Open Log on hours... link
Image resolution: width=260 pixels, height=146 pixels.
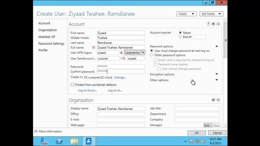coord(87,90)
